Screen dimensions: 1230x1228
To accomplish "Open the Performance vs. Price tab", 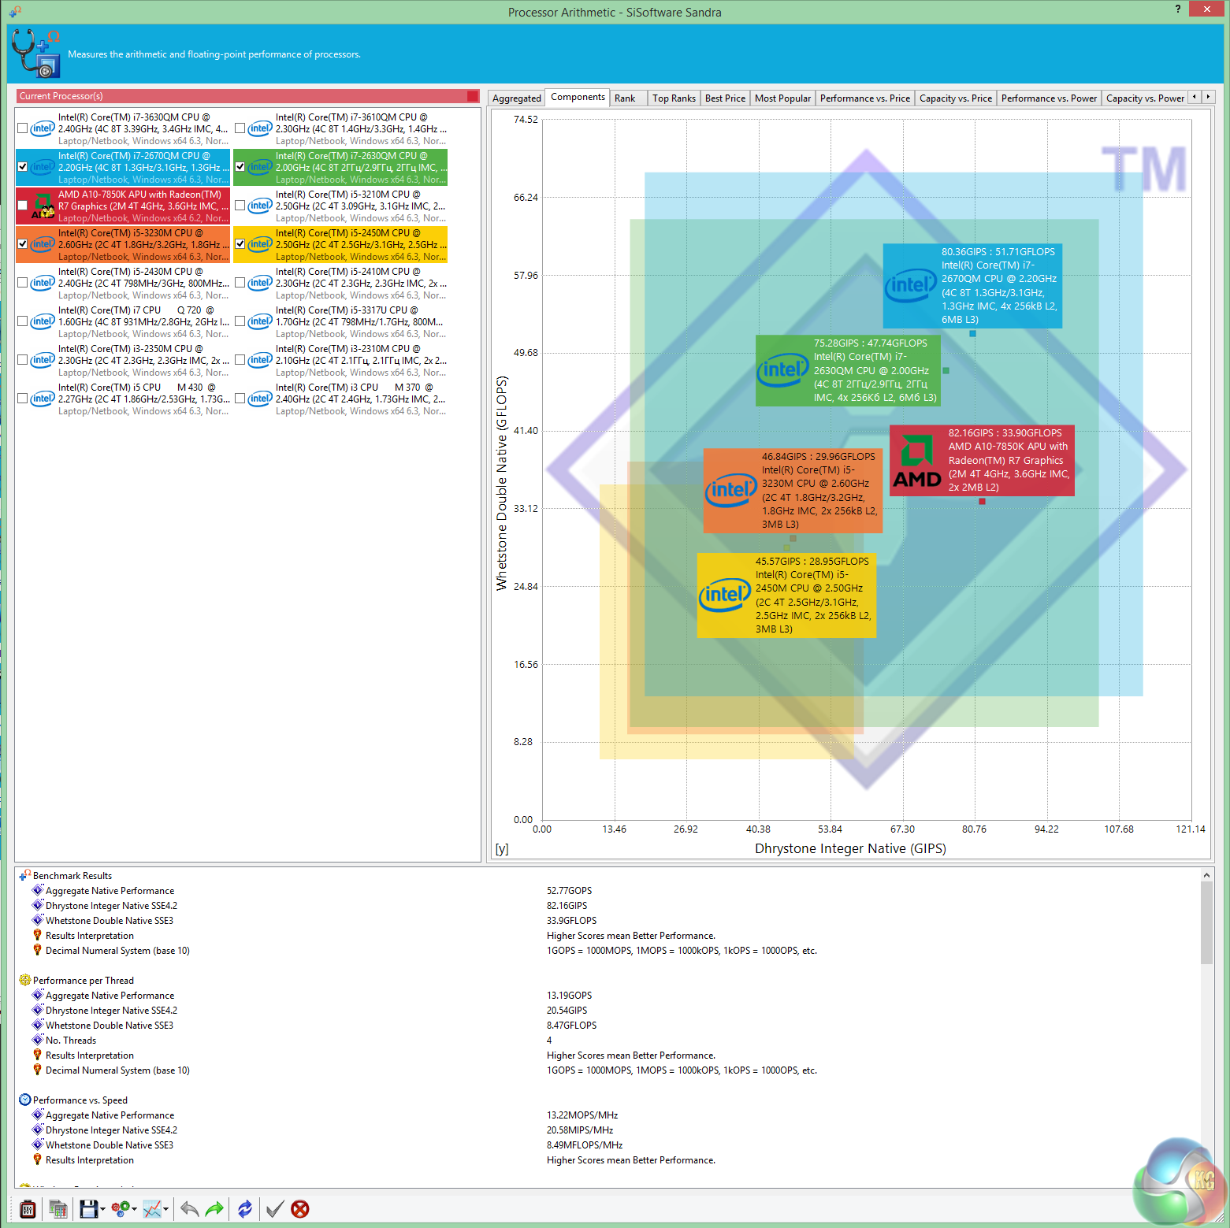I will pyautogui.click(x=864, y=98).
